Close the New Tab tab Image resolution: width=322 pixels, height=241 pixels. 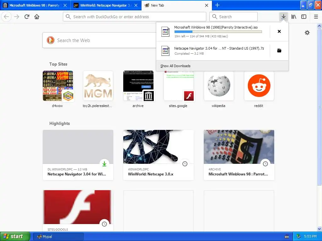207,5
